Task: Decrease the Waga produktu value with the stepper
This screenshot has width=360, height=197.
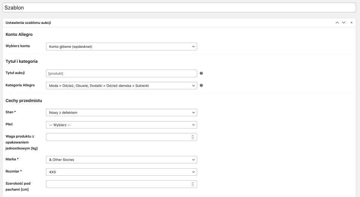Action: (x=193, y=138)
